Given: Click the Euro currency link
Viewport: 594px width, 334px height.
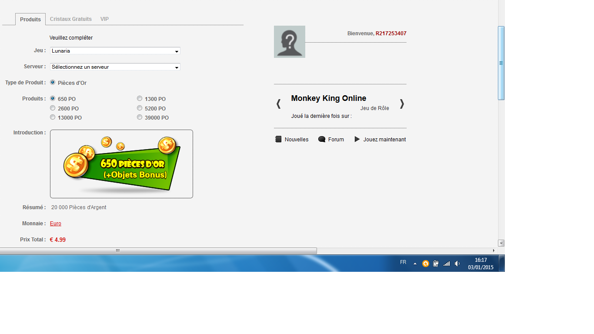Looking at the screenshot, I should (x=56, y=224).
